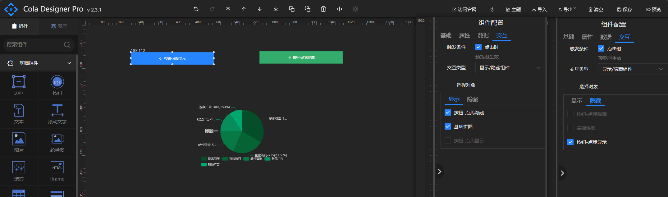Click the undo arrow in toolbar

(196, 9)
